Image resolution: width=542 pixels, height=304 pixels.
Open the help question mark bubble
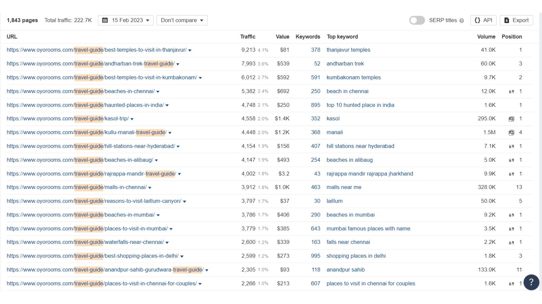pyautogui.click(x=531, y=282)
